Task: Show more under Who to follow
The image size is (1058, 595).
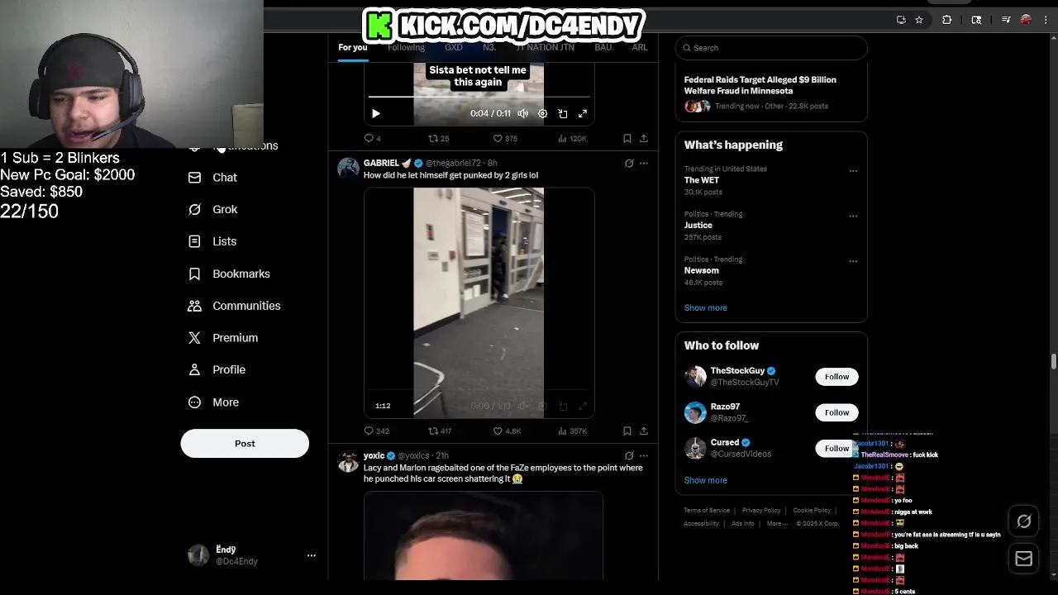Action: (705, 480)
